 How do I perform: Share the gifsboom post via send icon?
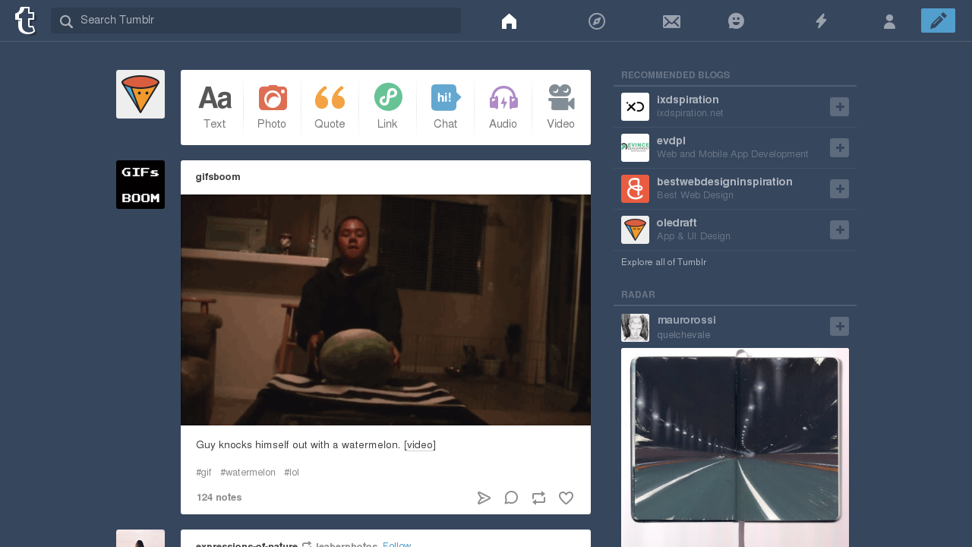(x=484, y=498)
